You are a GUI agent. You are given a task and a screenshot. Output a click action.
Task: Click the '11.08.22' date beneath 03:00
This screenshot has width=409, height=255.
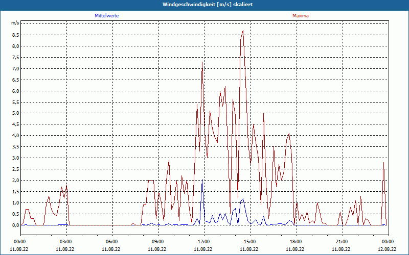pos(65,249)
